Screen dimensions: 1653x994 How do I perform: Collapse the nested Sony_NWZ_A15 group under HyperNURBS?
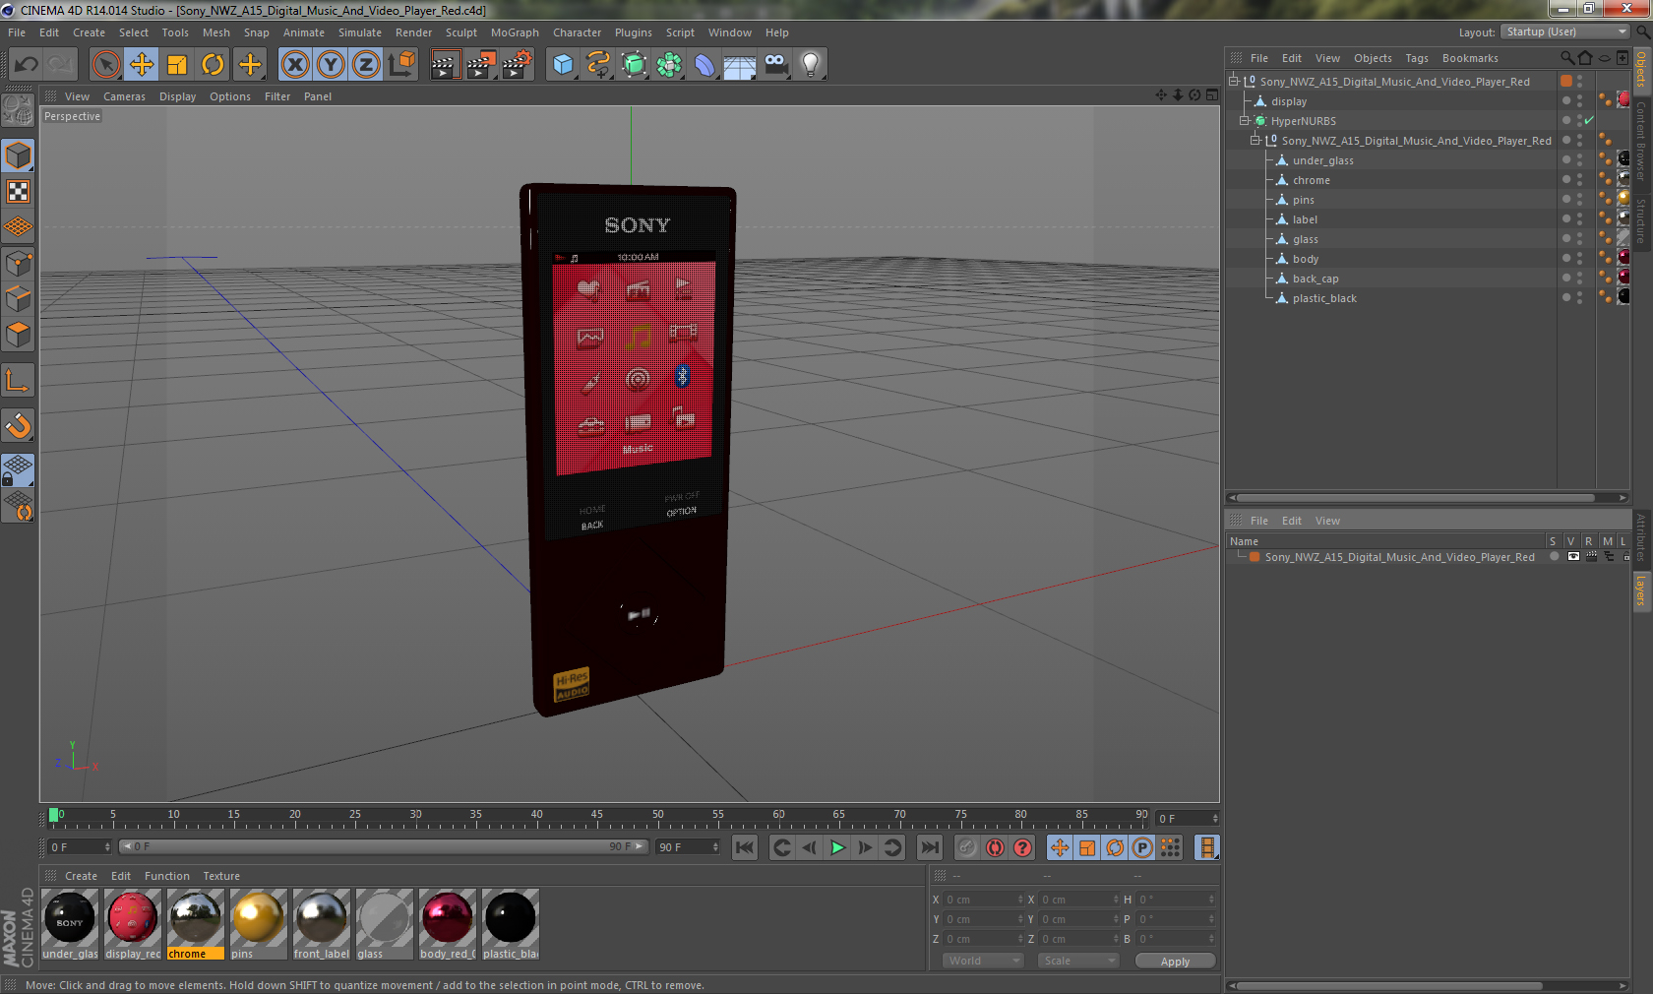(x=1255, y=141)
